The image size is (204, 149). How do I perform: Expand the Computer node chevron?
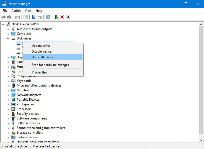click(x=8, y=34)
